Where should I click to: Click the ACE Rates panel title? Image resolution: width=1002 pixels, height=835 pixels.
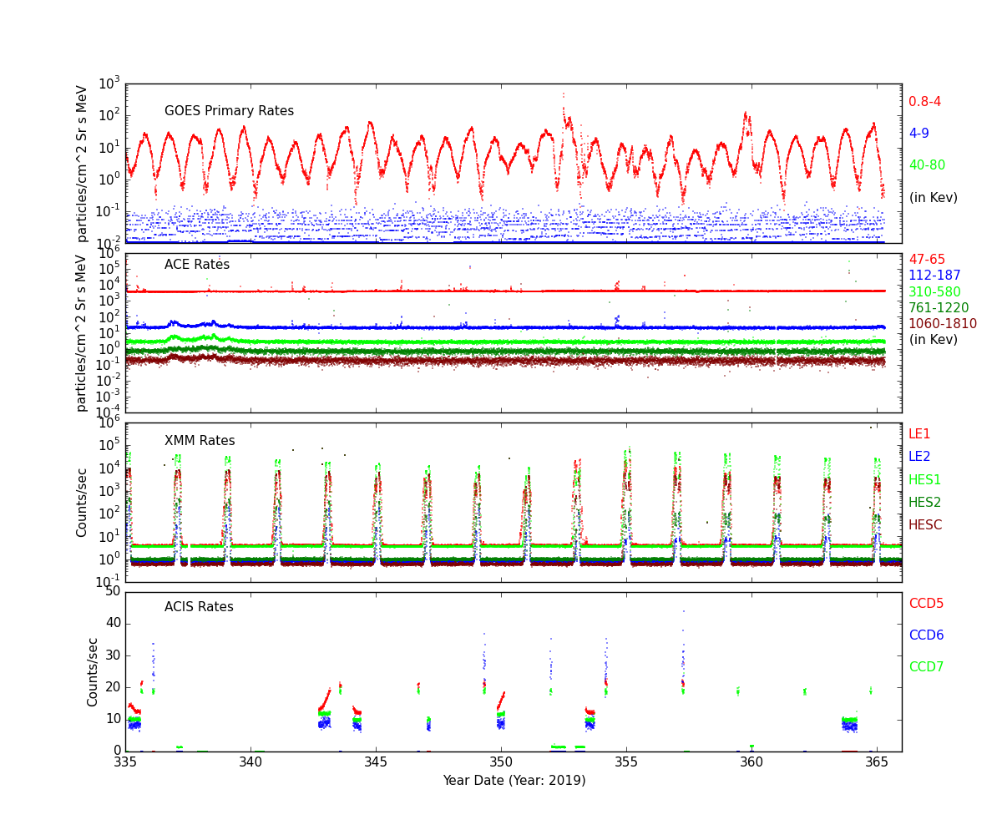pos(197,265)
